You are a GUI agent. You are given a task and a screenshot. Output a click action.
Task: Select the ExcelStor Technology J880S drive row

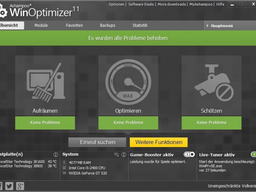click(x=28, y=166)
